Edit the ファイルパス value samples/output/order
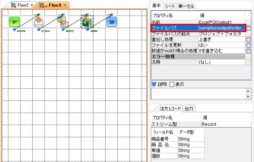The width and height of the screenshot is (254, 162). (x=221, y=28)
